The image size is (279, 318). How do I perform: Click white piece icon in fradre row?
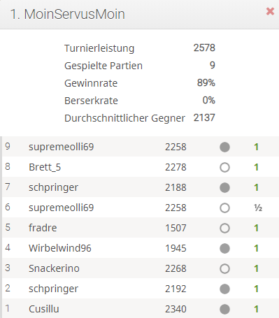click(224, 228)
